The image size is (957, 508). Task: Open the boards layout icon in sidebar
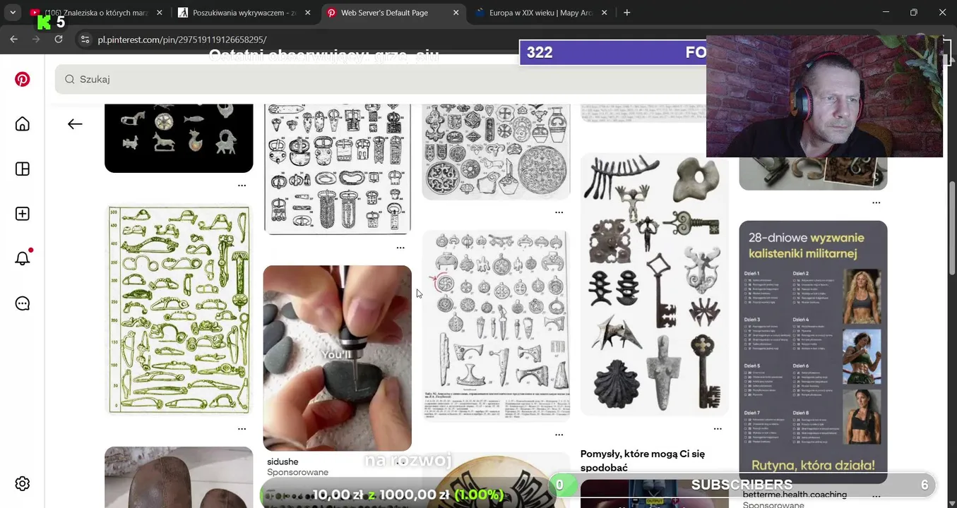coord(23,169)
